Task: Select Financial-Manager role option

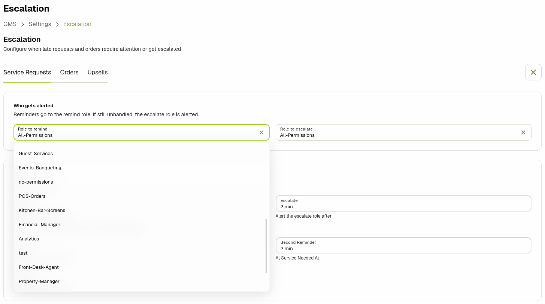Action: coord(142,225)
